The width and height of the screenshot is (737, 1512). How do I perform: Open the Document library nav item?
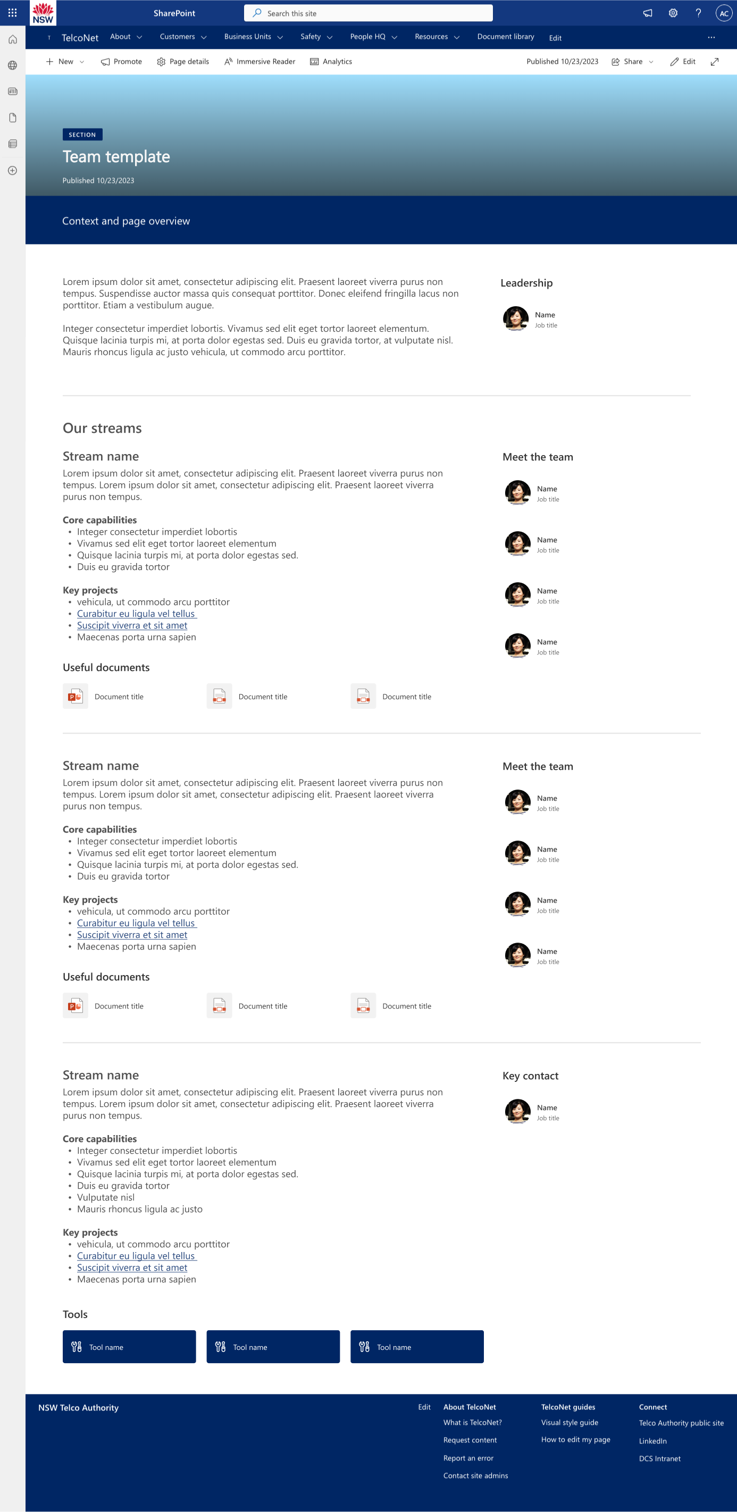[505, 37]
